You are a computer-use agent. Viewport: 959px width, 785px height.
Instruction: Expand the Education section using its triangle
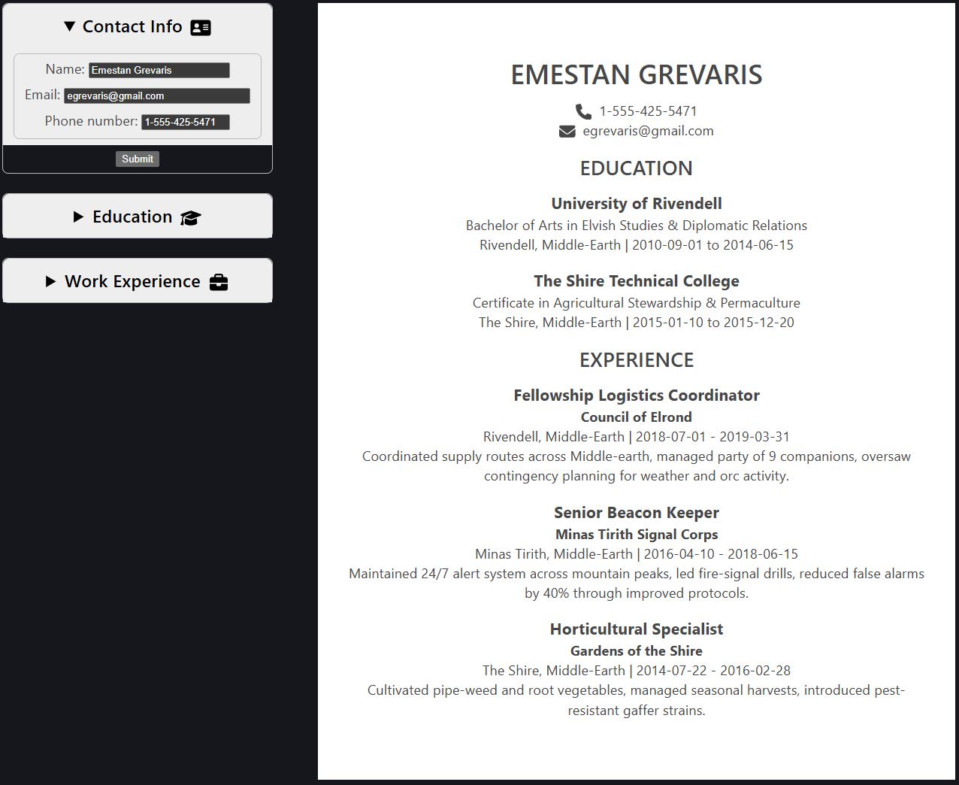(79, 217)
